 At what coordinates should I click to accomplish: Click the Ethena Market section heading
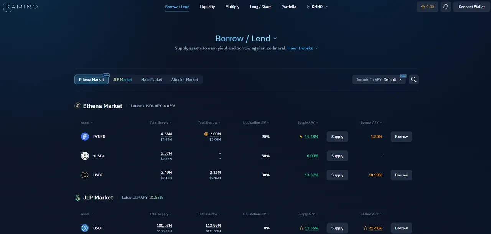102,106
